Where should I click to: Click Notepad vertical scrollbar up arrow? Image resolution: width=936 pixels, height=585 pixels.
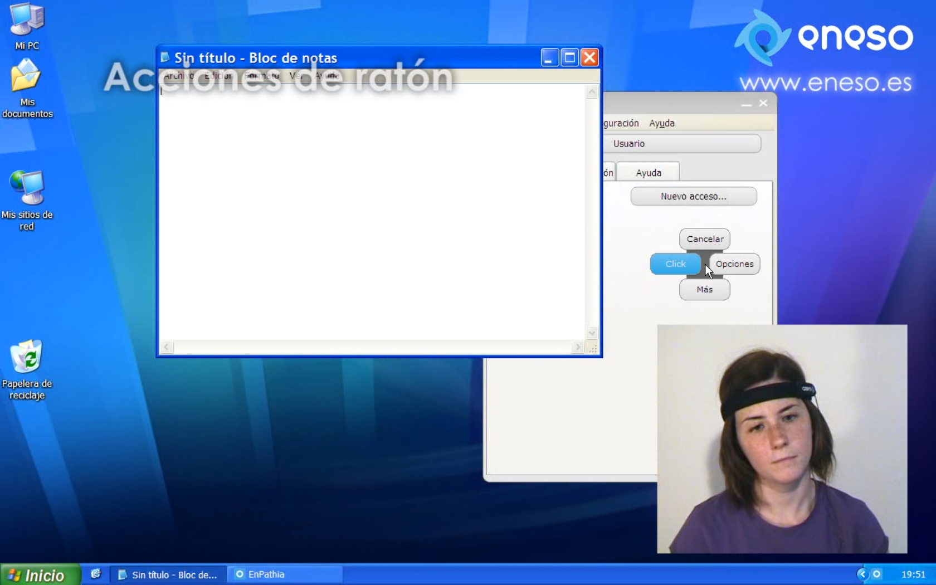click(592, 91)
